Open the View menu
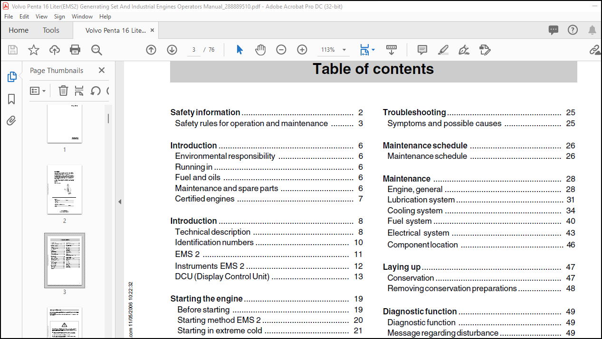The height and width of the screenshot is (339, 602). coord(42,16)
